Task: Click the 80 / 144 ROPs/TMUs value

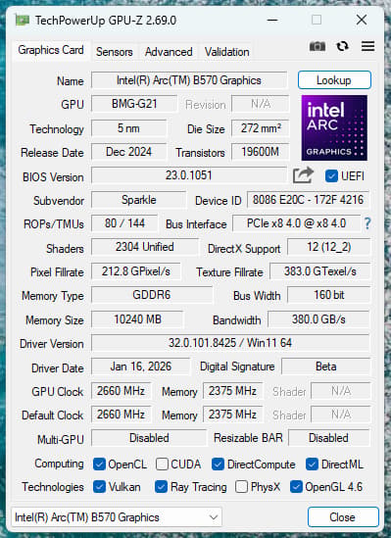Action: point(124,223)
